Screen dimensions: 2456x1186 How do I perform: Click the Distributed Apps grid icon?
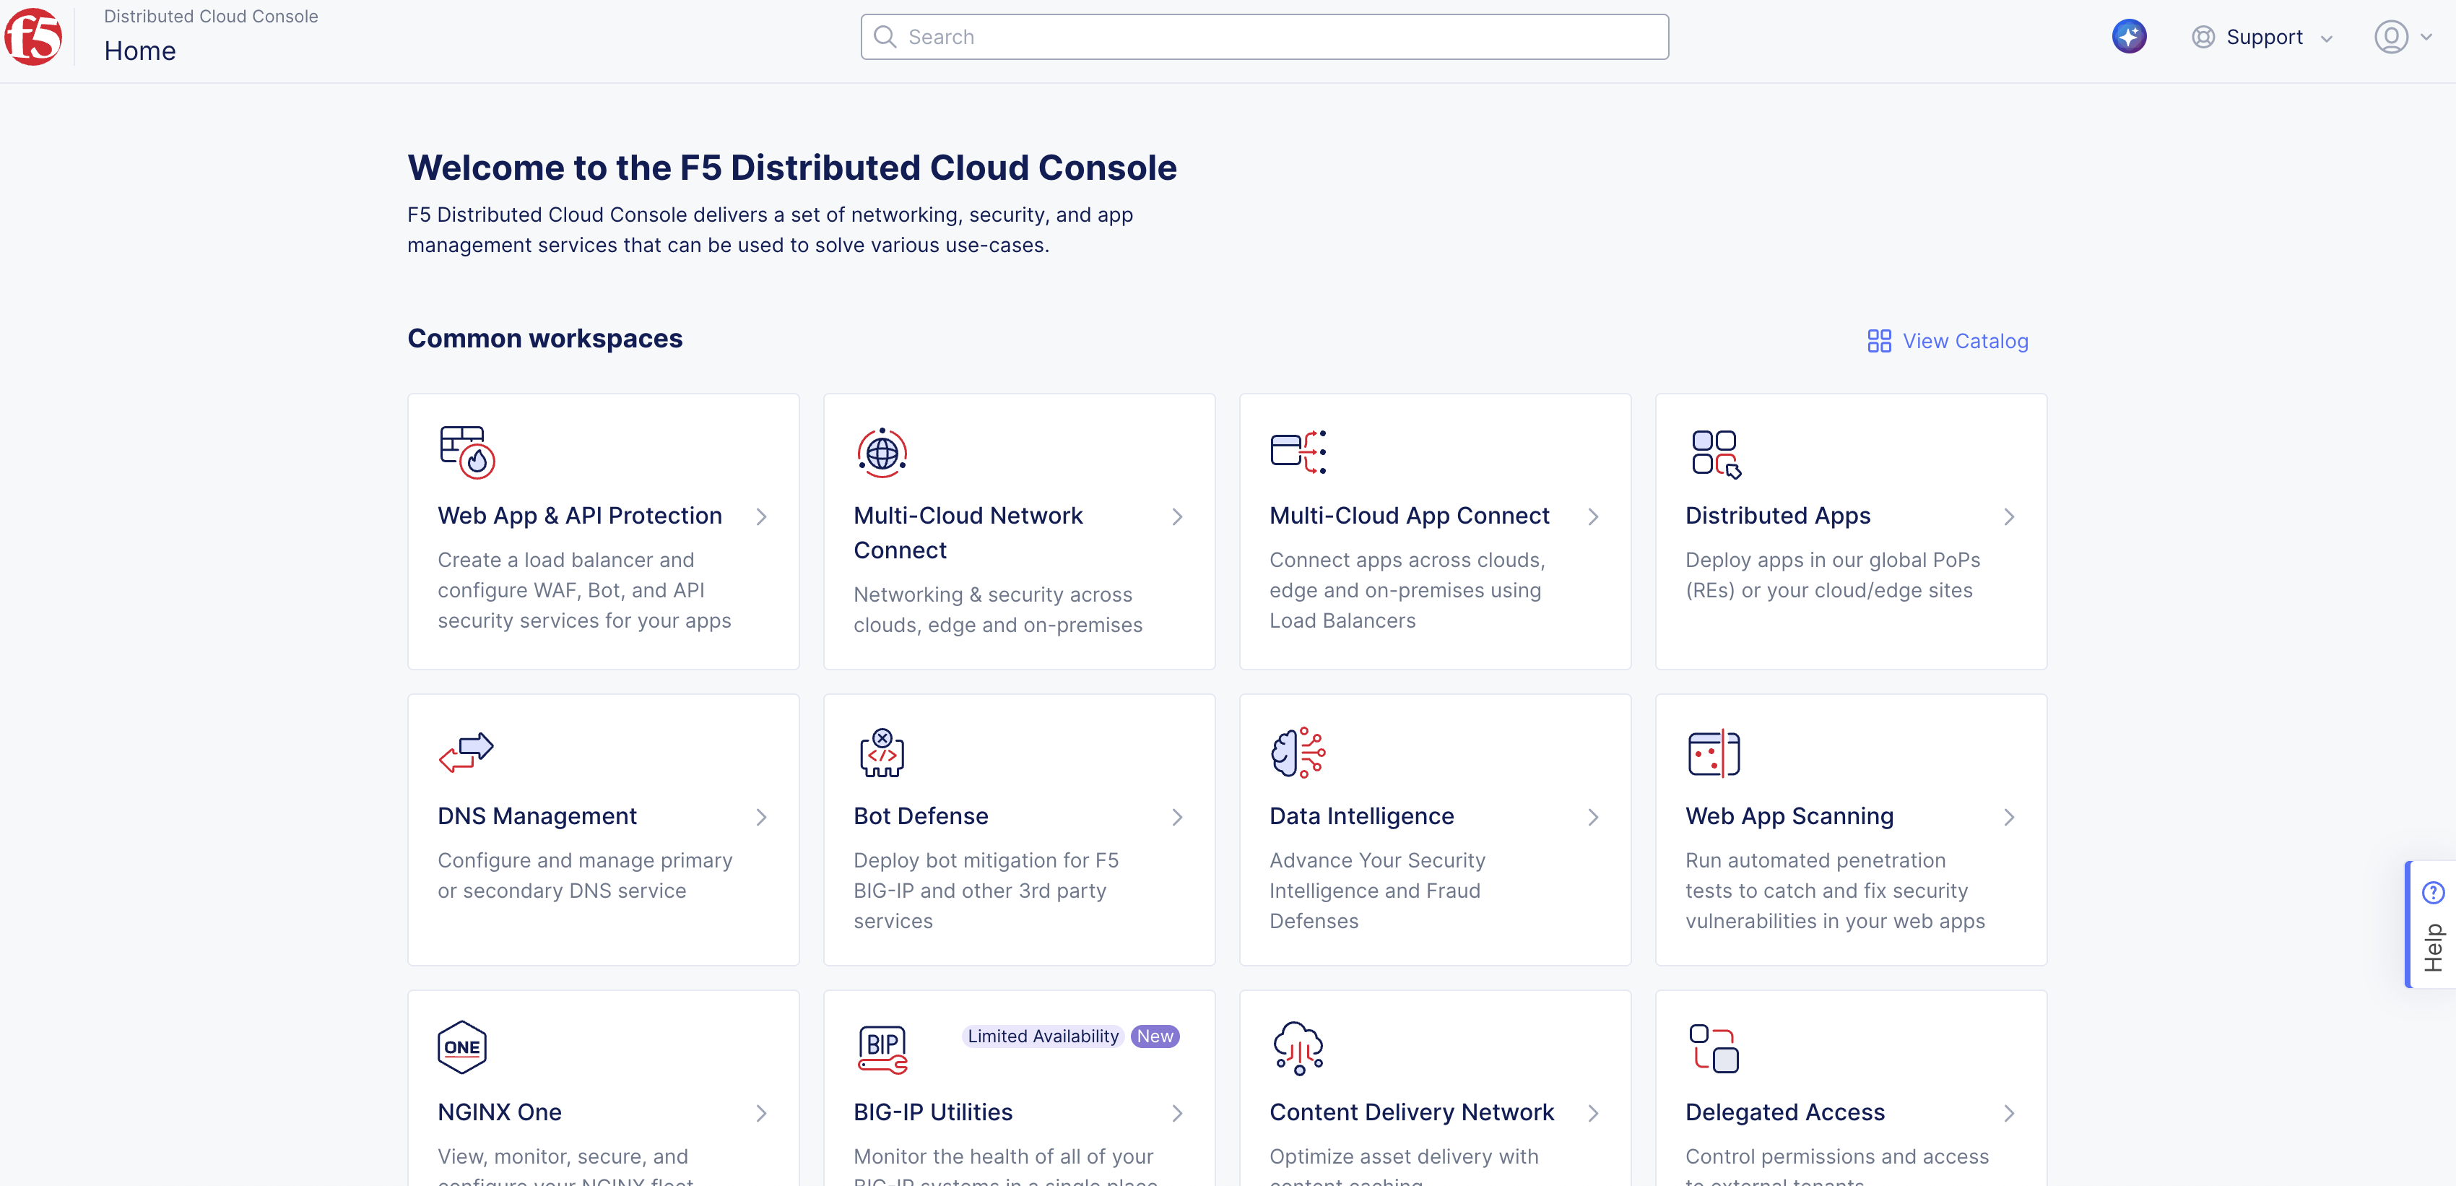click(1715, 453)
